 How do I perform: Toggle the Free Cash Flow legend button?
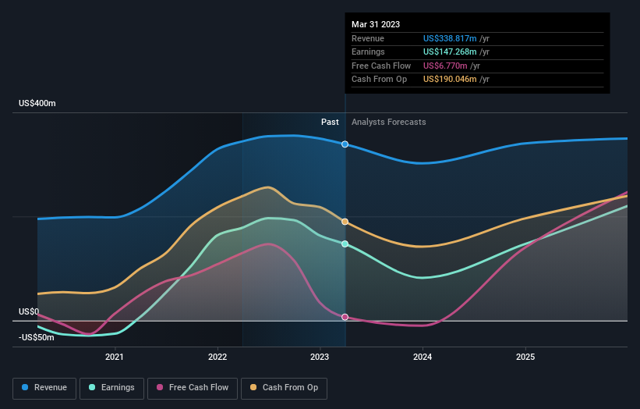pos(193,388)
